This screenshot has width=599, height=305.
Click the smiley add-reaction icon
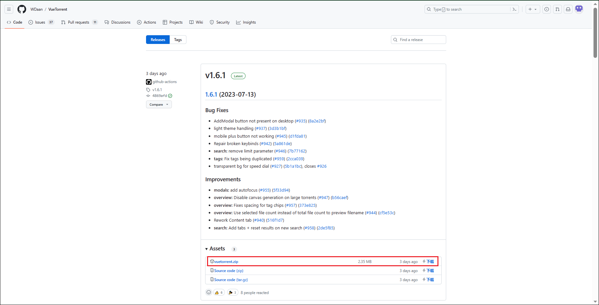(209, 292)
